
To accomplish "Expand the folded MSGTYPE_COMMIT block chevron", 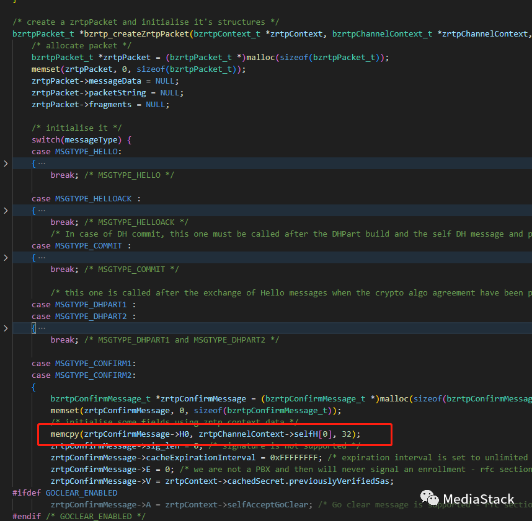I will 6,258.
